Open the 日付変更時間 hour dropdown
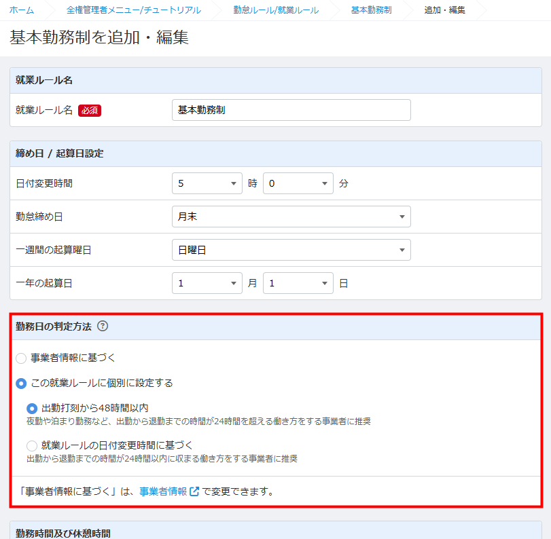The width and height of the screenshot is (551, 539). 207,183
